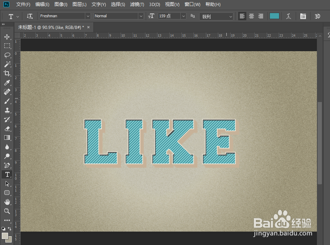Select the History Brush tool

point(7,119)
